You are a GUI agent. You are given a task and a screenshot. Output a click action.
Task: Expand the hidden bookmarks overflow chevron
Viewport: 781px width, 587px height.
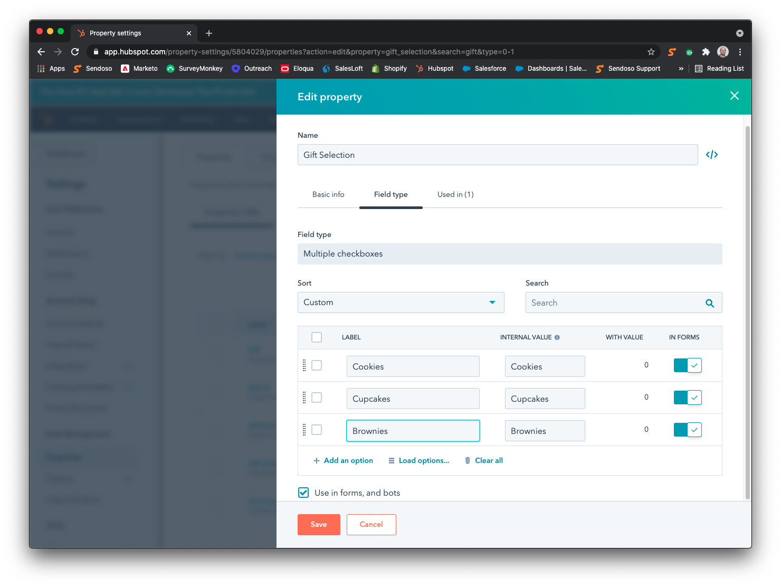681,69
